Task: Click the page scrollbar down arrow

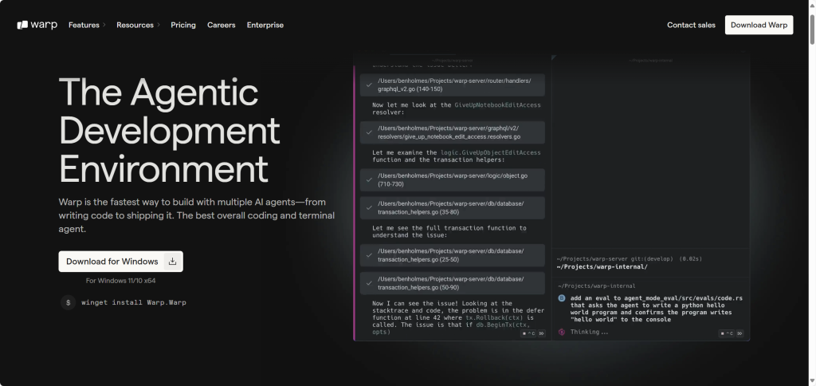Action: 812,382
